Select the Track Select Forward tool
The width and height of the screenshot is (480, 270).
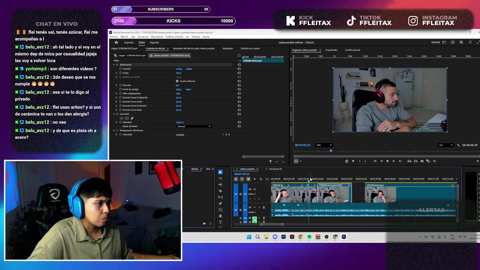(x=220, y=178)
